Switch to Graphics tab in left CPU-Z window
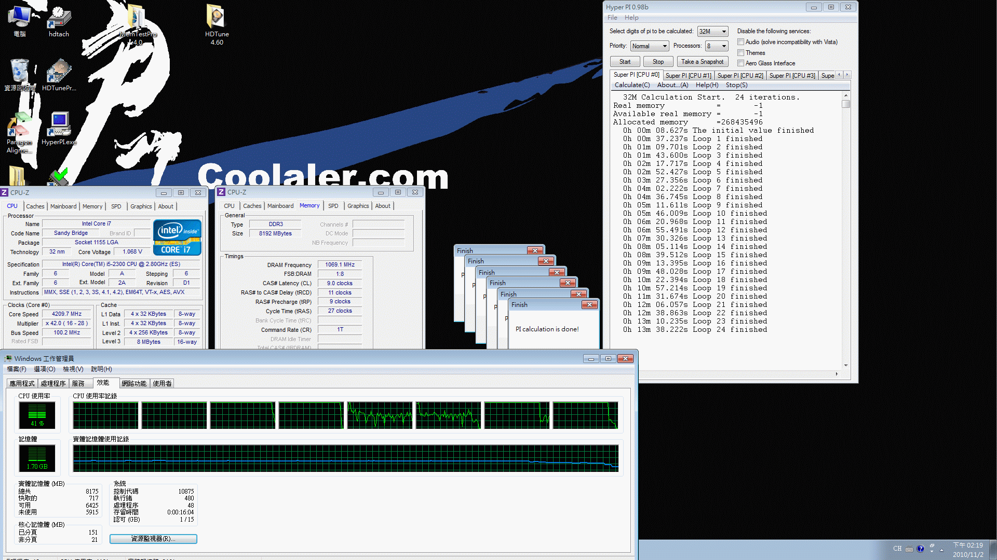 pos(141,206)
